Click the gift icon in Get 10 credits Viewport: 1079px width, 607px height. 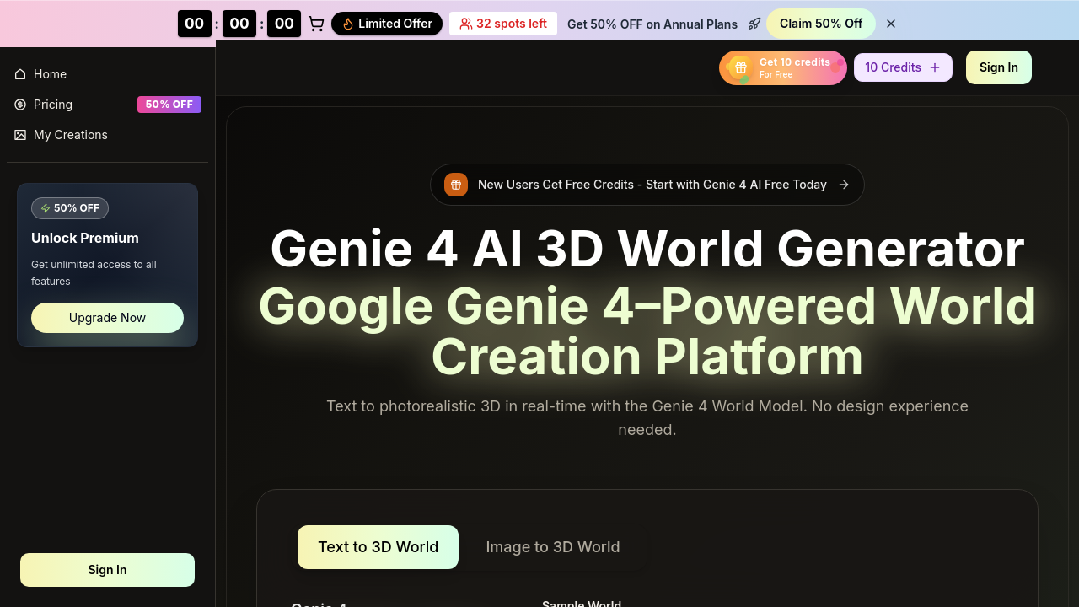(740, 67)
